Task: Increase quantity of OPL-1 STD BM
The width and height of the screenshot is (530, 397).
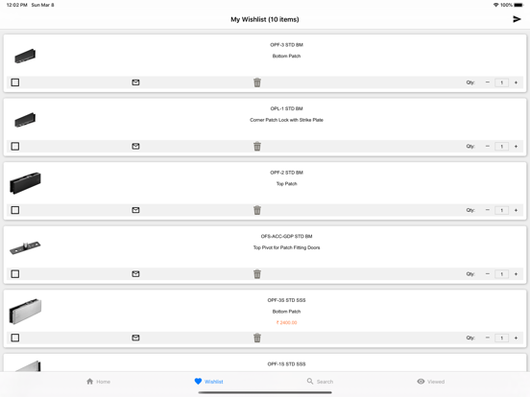Action: point(516,146)
